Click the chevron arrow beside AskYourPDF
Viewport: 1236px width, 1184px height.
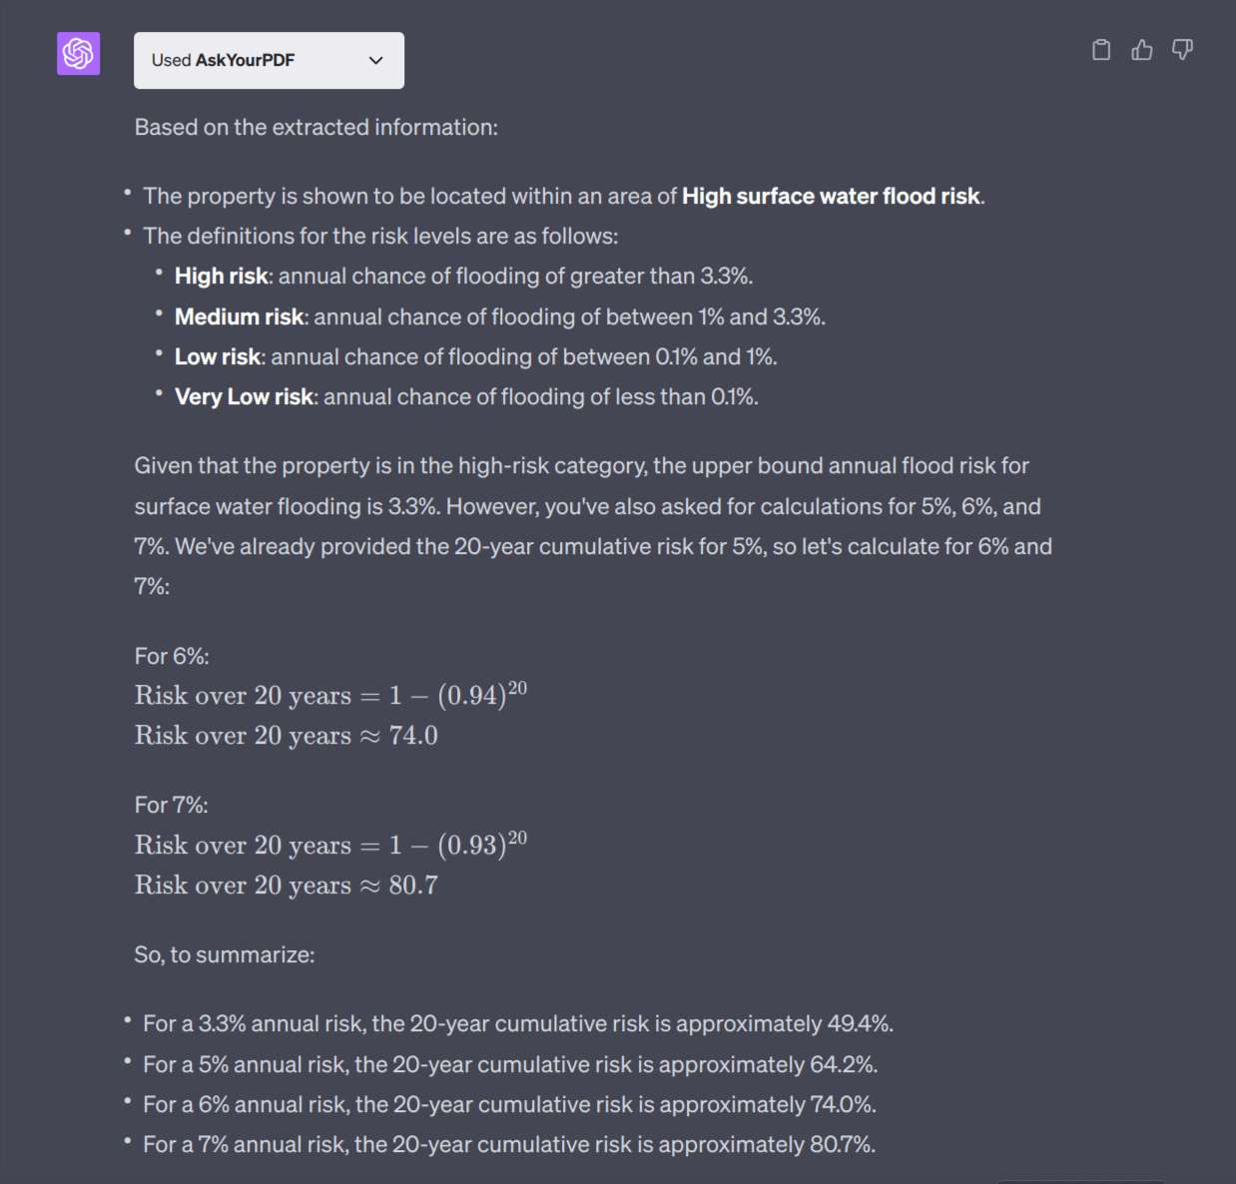376,60
